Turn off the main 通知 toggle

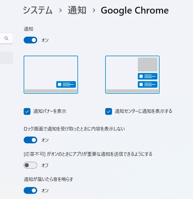click(x=30, y=40)
